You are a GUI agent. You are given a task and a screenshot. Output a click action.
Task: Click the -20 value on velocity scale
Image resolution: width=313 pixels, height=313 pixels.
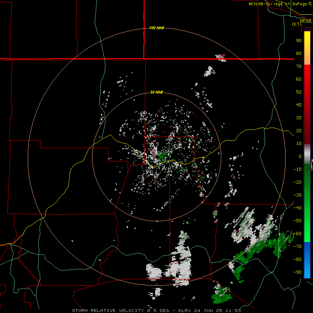[x=297, y=182]
